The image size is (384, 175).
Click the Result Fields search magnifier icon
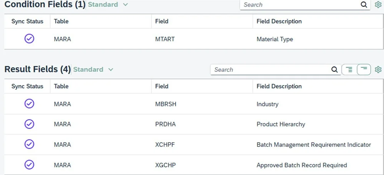[334, 70]
